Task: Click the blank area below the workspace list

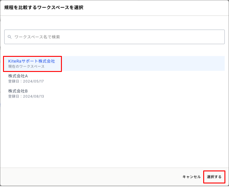Action: [x=114, y=134]
